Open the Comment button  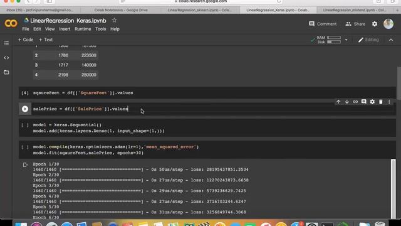(x=323, y=24)
